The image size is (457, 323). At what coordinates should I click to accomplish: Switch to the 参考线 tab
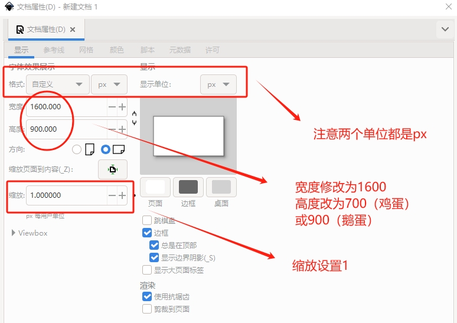[x=54, y=50]
